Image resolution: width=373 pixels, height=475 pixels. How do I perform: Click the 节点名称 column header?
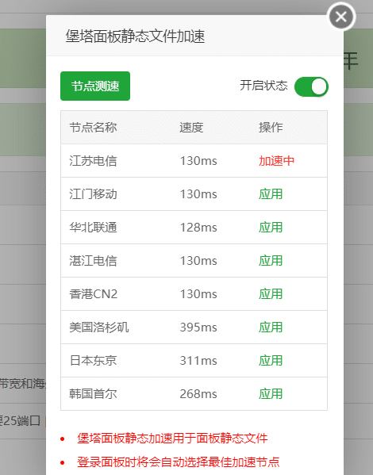coord(93,128)
